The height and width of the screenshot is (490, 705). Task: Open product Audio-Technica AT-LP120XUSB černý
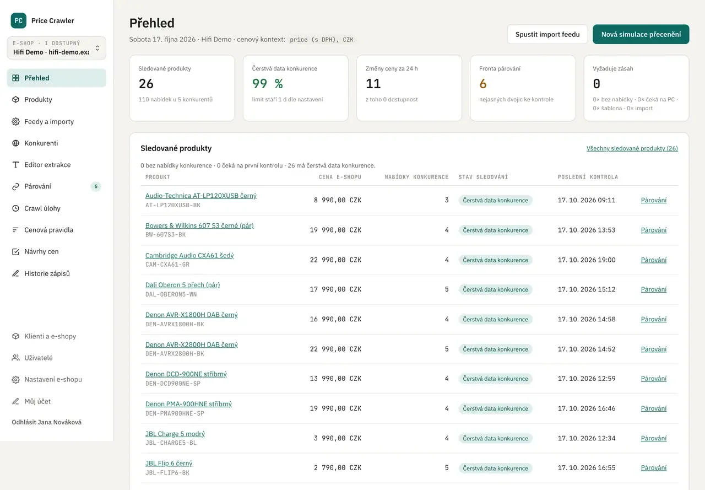pos(201,196)
